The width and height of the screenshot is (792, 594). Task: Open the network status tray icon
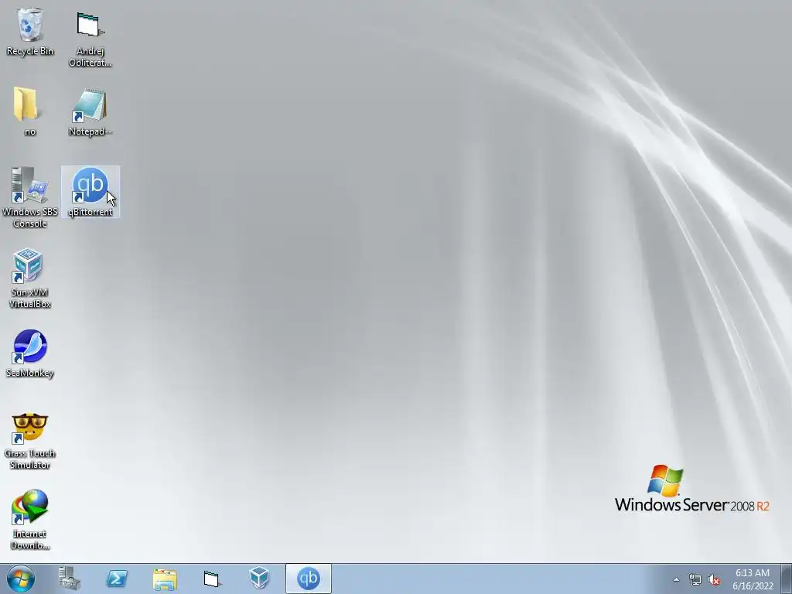pos(695,580)
